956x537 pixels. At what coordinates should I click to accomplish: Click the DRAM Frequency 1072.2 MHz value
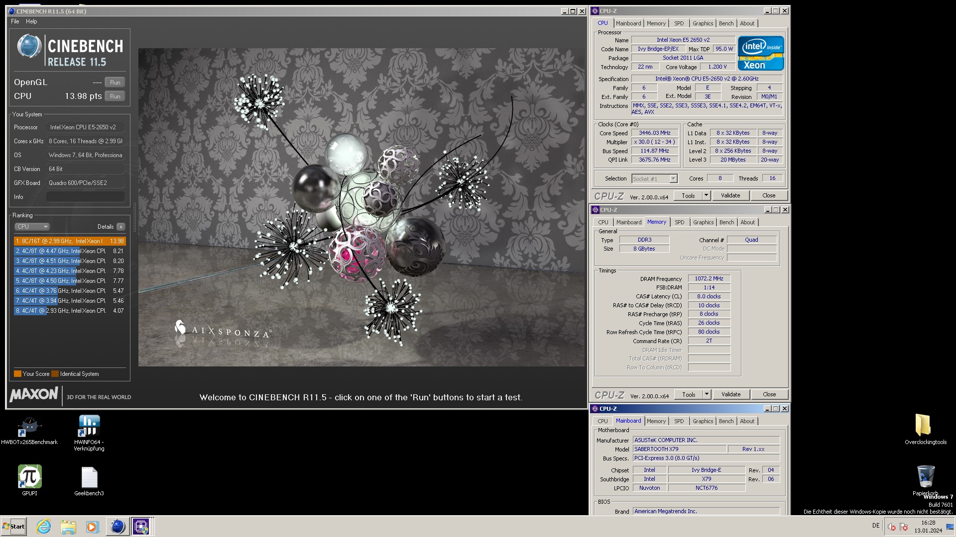click(709, 279)
